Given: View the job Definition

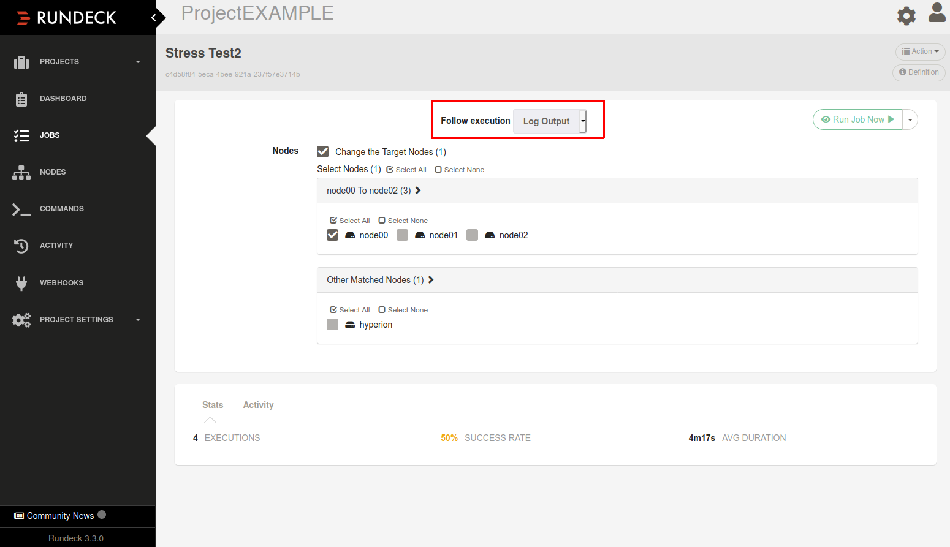Looking at the screenshot, I should click(918, 72).
